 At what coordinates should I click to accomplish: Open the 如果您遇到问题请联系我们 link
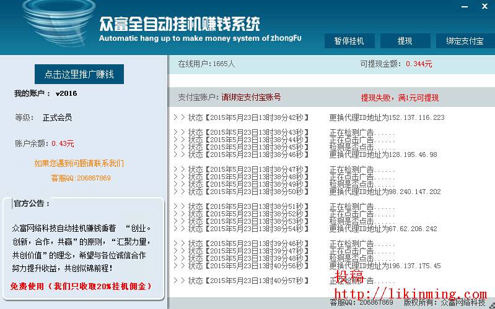(x=79, y=164)
